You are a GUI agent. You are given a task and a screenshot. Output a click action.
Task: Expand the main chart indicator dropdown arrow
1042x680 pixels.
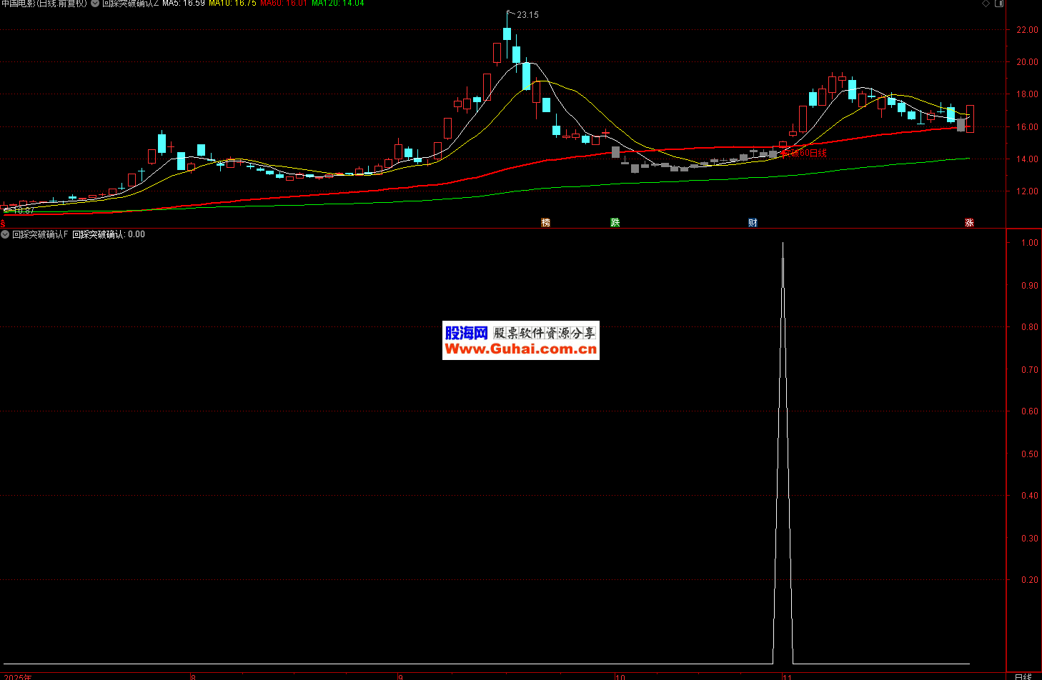click(x=95, y=4)
